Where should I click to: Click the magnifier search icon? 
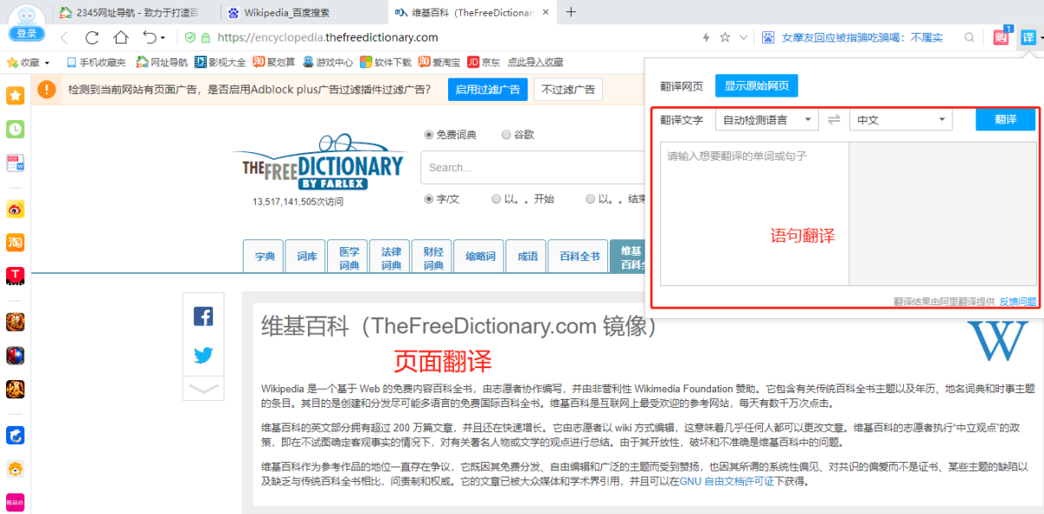tap(969, 37)
